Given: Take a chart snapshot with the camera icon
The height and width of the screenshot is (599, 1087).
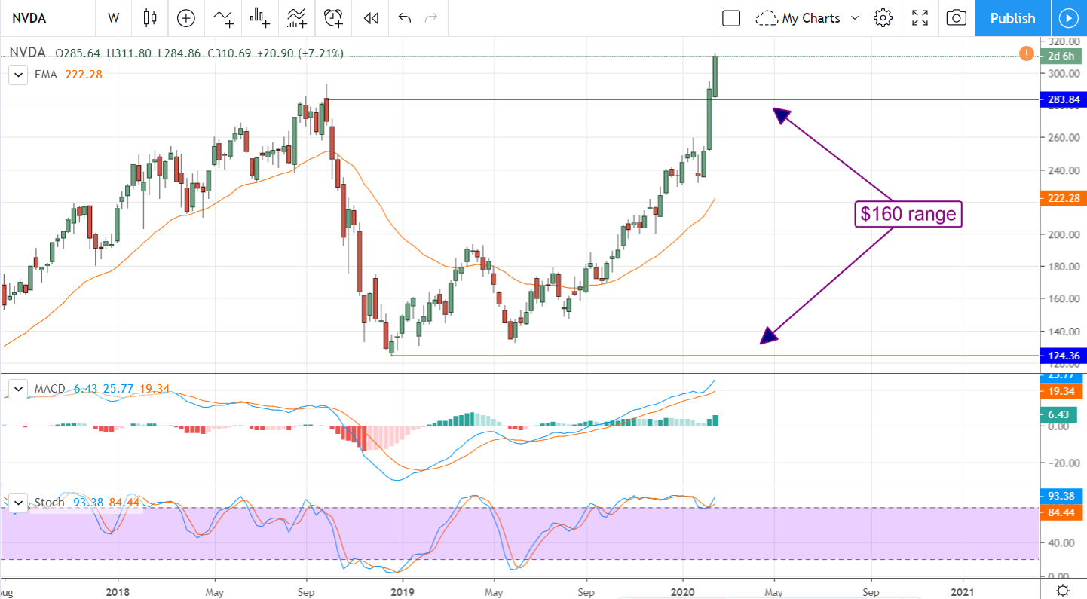Looking at the screenshot, I should pyautogui.click(x=956, y=18).
